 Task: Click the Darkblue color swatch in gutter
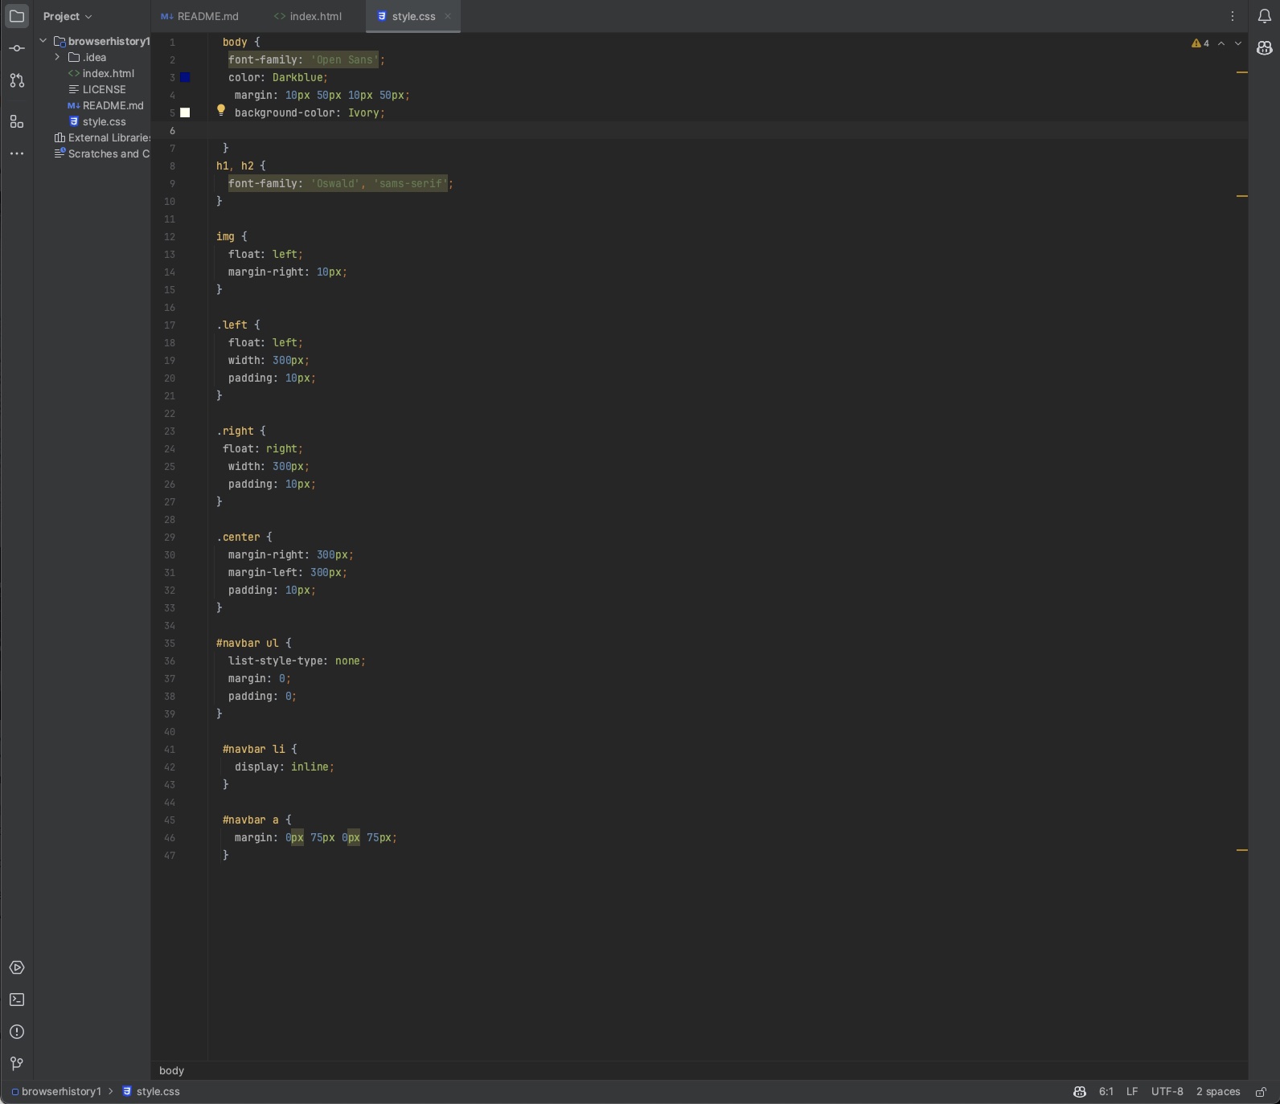coord(185,77)
